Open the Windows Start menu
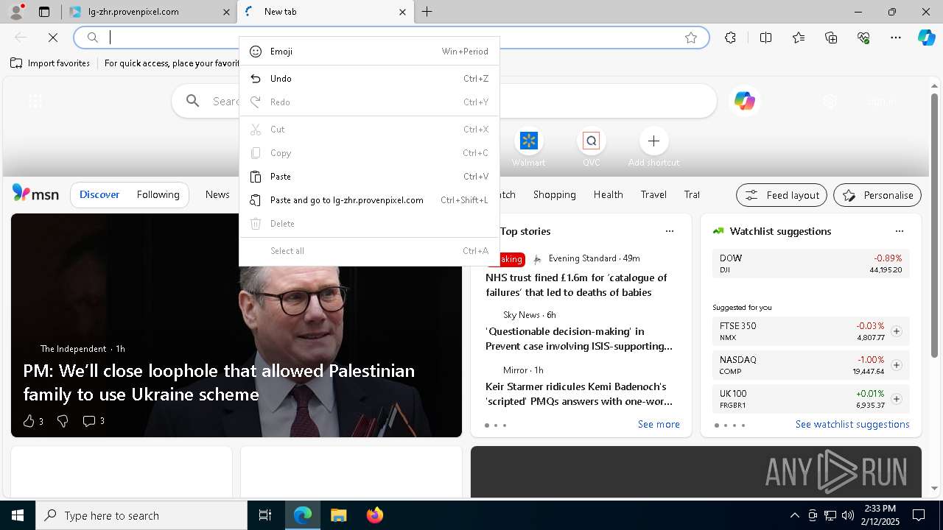This screenshot has height=530, width=943. [x=18, y=515]
